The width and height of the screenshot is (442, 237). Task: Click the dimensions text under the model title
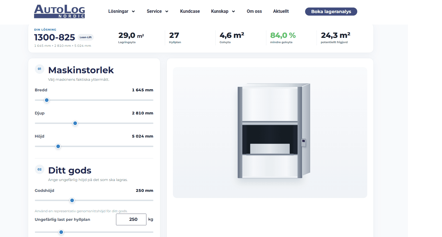tap(63, 46)
